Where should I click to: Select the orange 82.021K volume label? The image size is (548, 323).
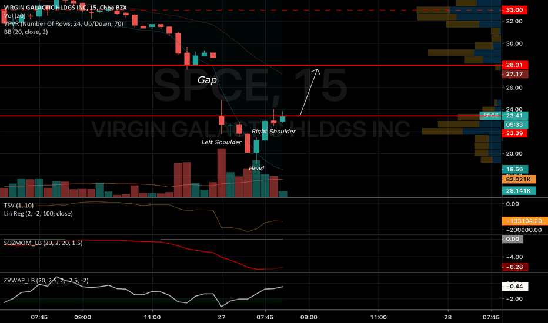pyautogui.click(x=518, y=180)
